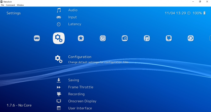Select the Saving settings entry

coord(73,80)
